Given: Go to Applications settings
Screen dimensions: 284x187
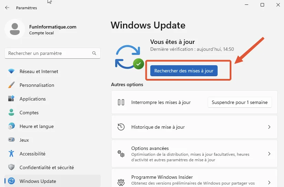Looking at the screenshot, I should coord(53,99).
